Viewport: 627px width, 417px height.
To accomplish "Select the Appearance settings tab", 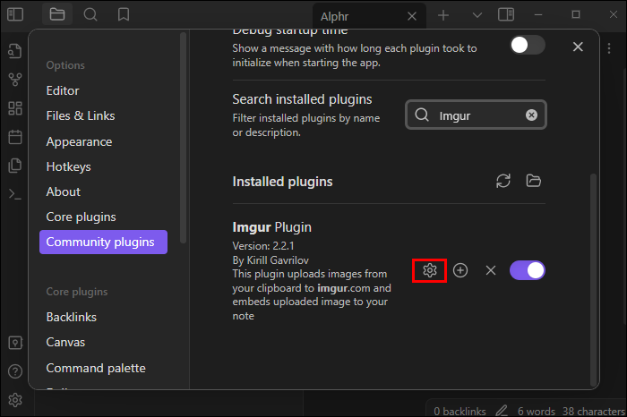I will (79, 141).
